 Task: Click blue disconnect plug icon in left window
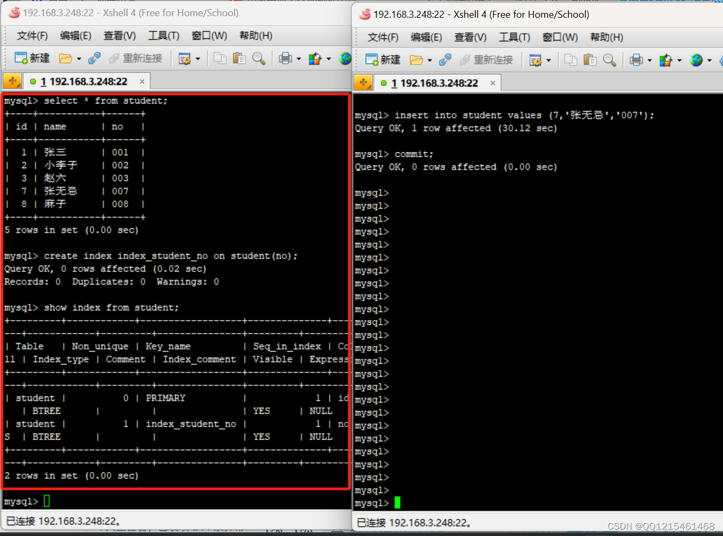click(x=94, y=58)
